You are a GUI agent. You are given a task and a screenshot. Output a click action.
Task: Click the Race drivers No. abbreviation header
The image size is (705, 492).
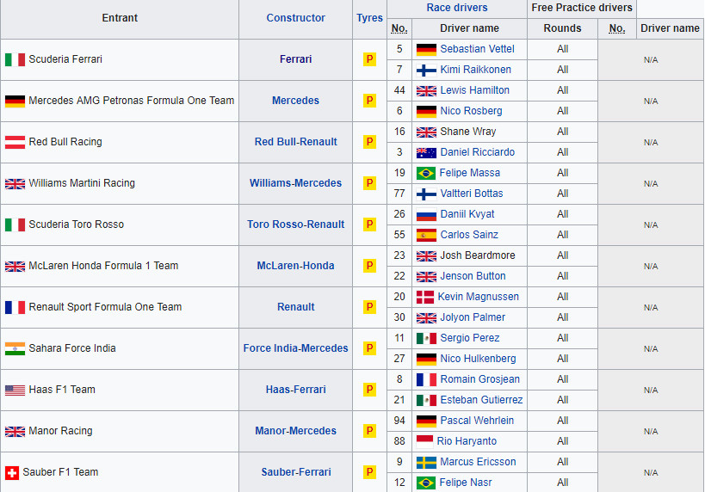pyautogui.click(x=399, y=28)
